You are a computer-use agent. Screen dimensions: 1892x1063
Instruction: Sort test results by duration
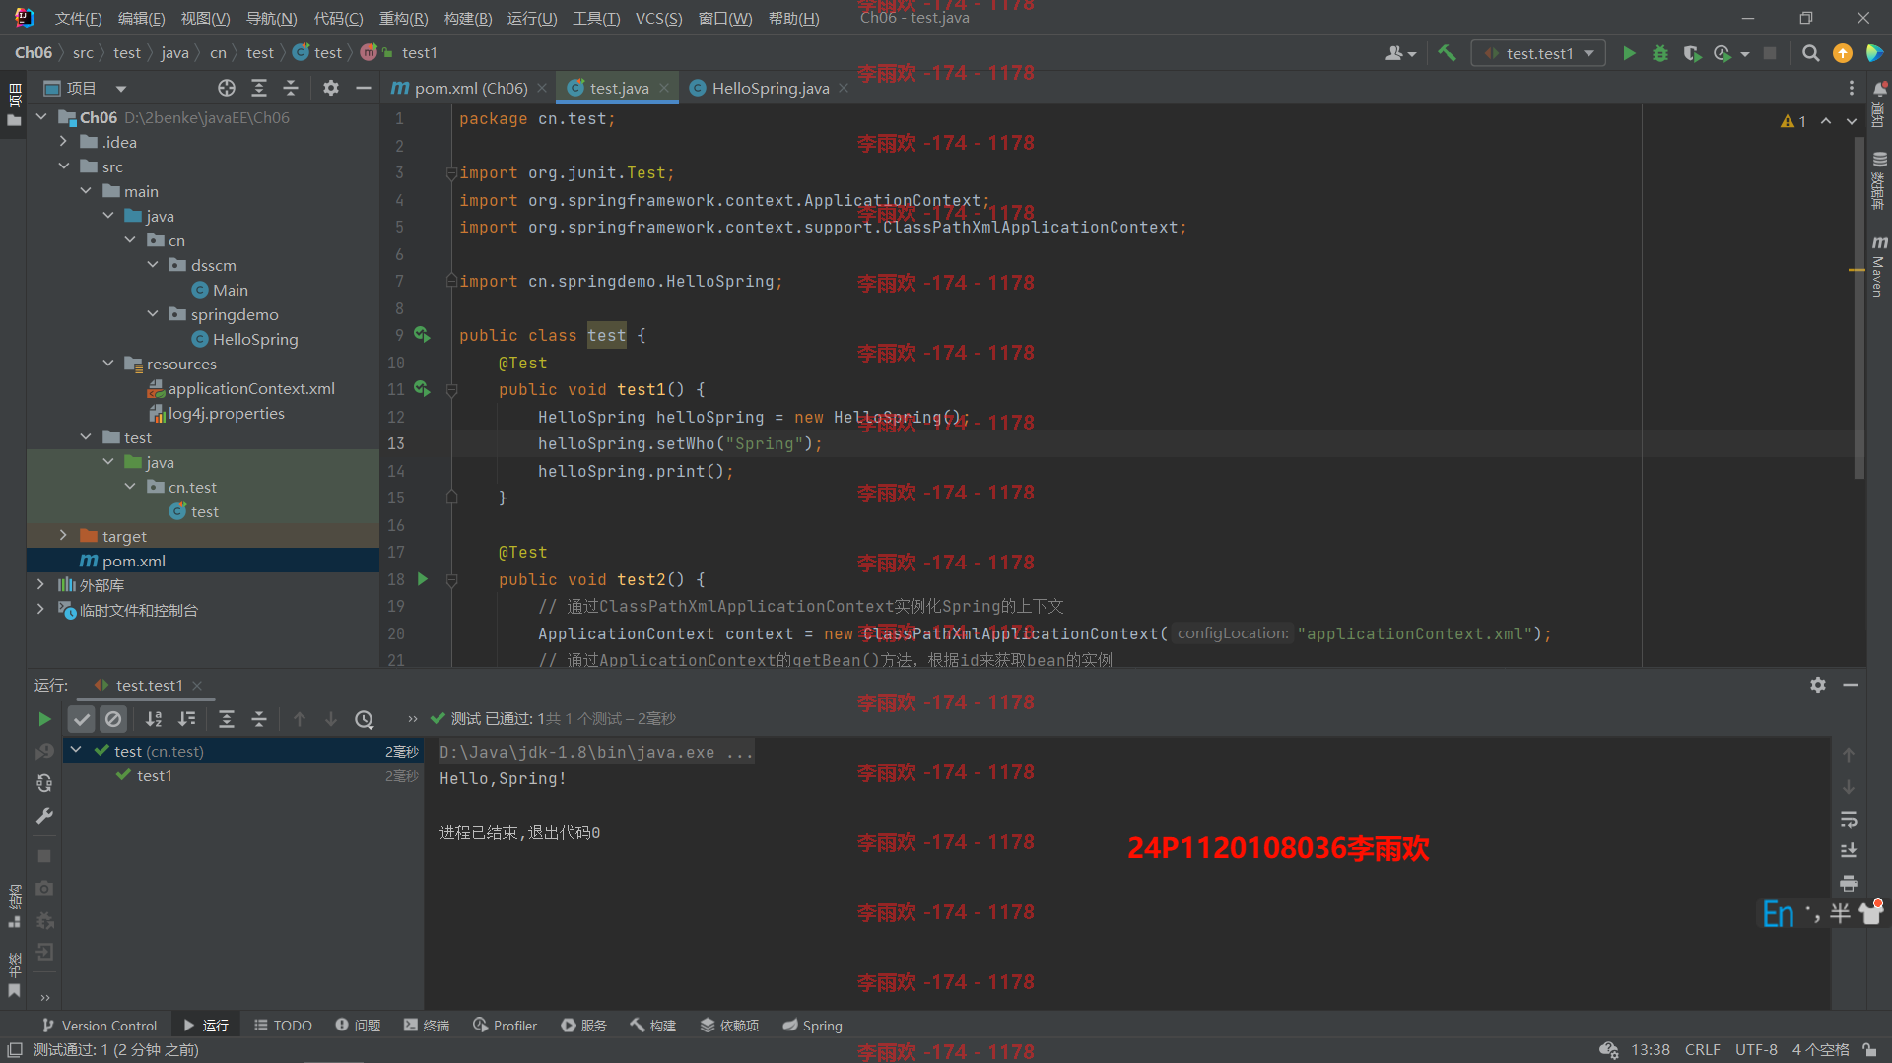186,719
